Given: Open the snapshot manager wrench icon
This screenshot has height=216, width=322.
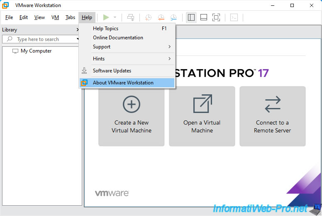Looking at the screenshot, I should pyautogui.click(x=173, y=17).
